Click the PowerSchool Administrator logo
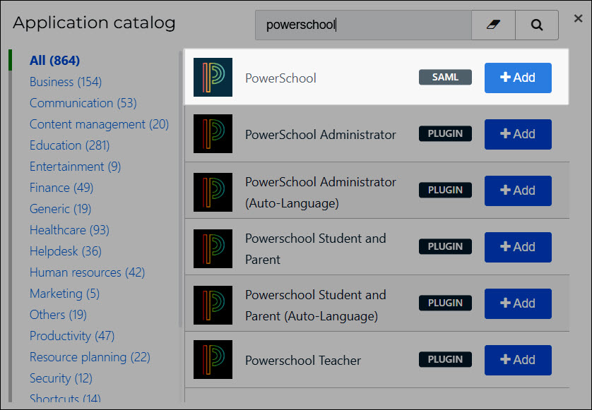Viewport: 592px width, 410px height. 213,134
